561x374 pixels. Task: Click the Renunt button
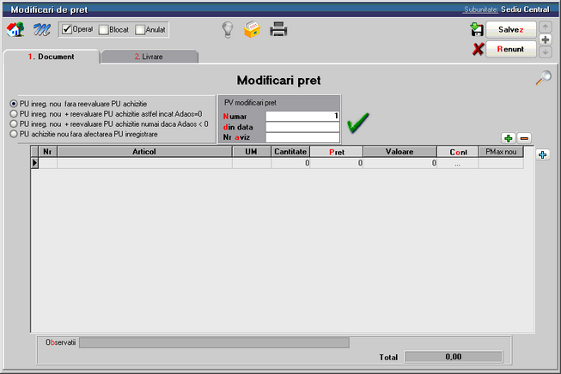pyautogui.click(x=511, y=49)
